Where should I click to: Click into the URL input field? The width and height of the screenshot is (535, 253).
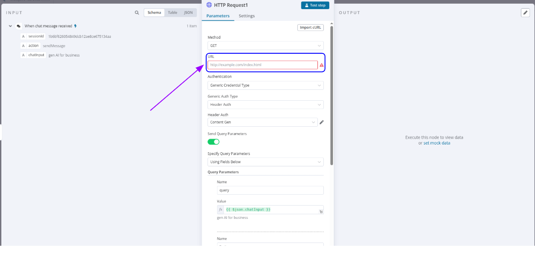(262, 65)
